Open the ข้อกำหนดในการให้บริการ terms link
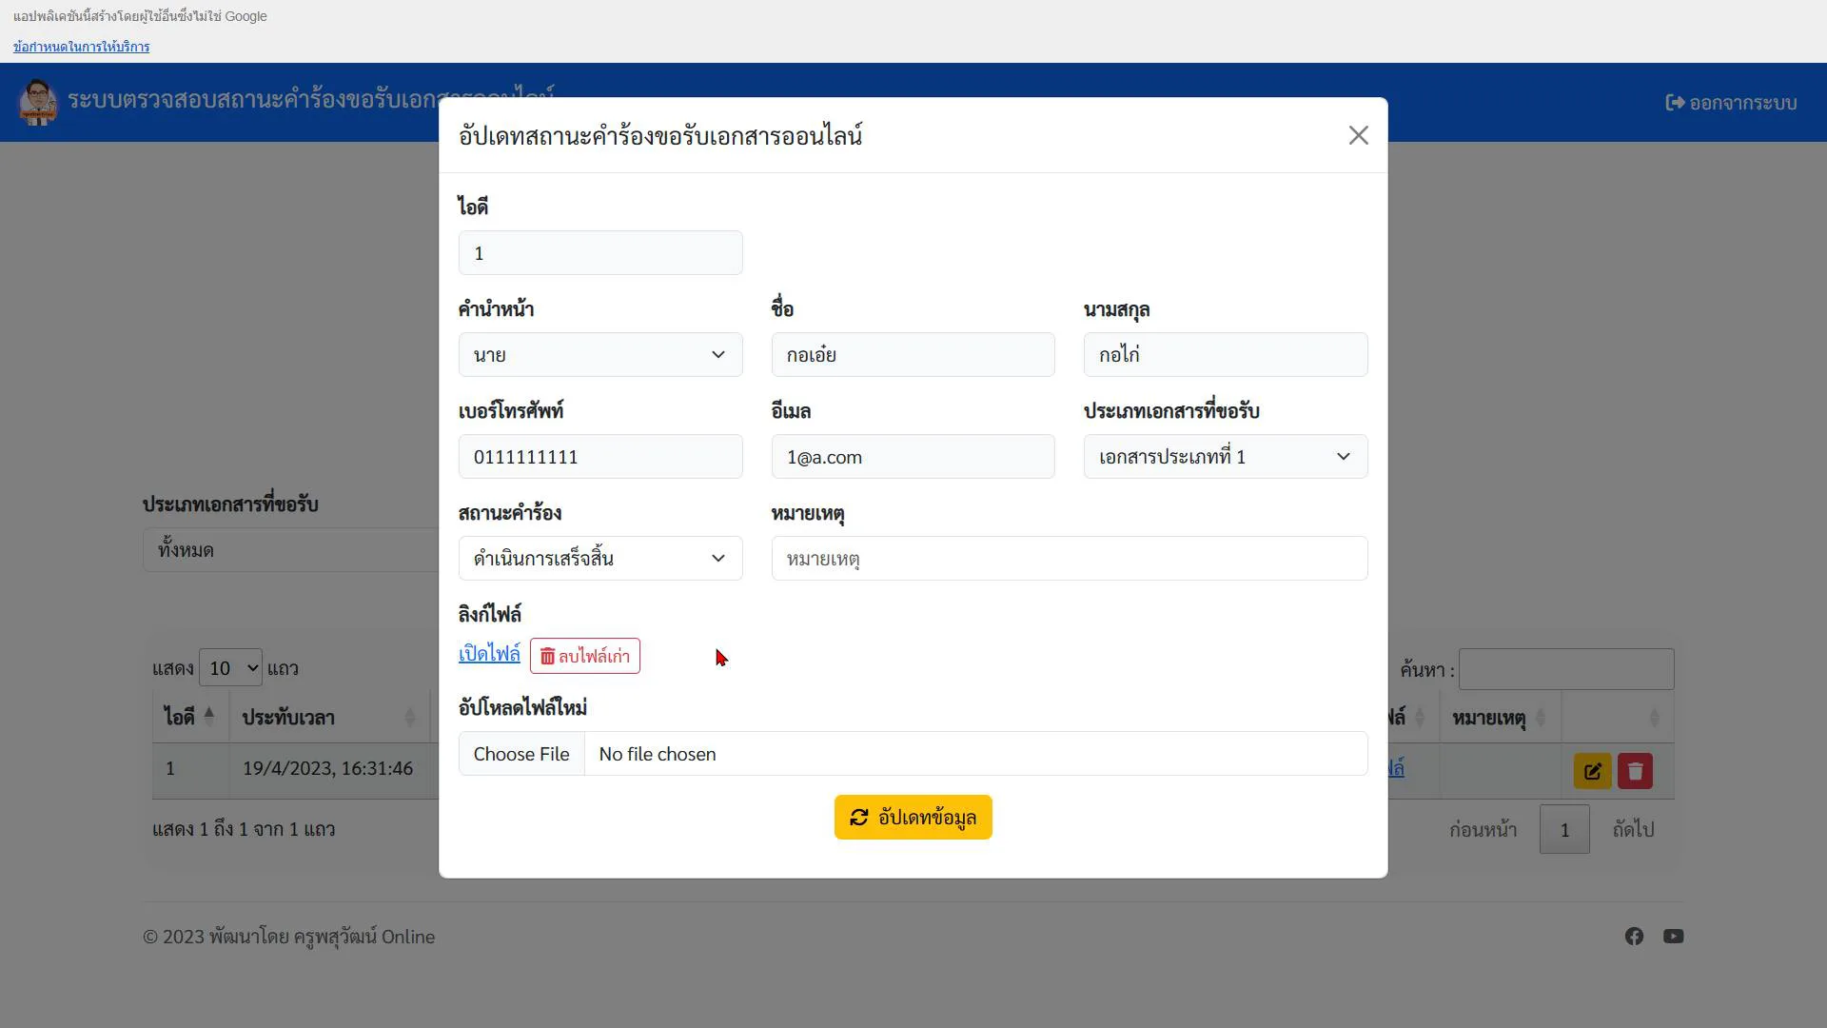Viewport: 1827px width, 1028px height. (x=81, y=47)
